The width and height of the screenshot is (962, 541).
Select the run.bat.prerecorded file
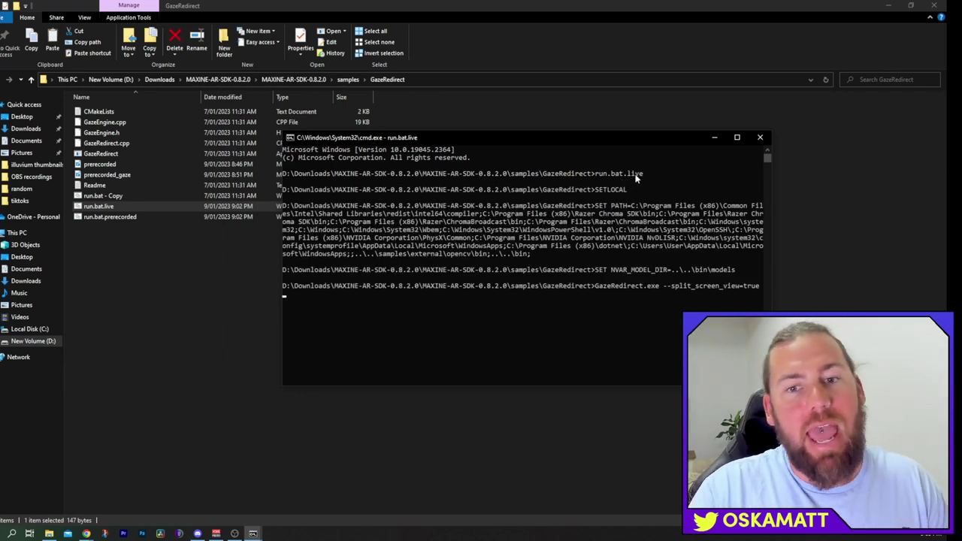(x=110, y=216)
